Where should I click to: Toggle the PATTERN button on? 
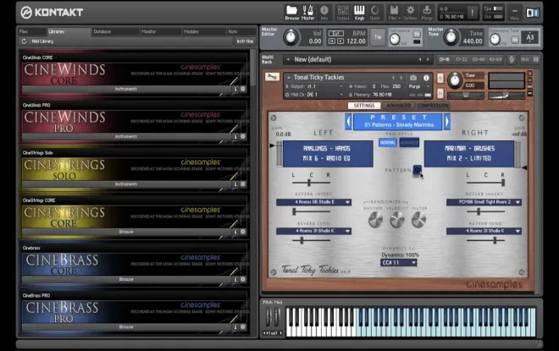pos(417,169)
